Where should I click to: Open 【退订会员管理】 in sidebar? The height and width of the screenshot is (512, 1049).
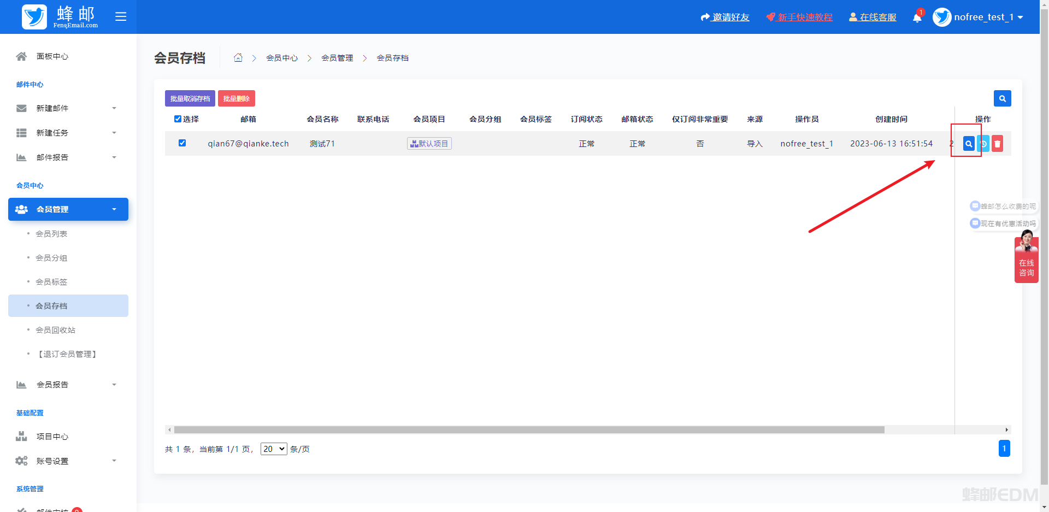click(67, 354)
